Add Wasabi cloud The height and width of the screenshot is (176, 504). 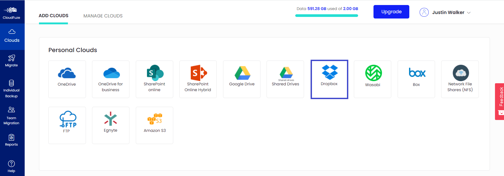(372, 79)
